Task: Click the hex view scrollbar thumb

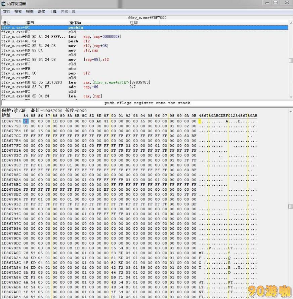Action: pyautogui.click(x=291, y=206)
